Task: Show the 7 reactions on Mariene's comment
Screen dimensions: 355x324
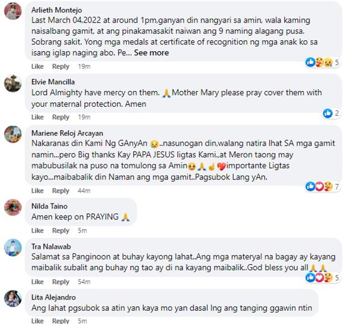Action: [322, 187]
